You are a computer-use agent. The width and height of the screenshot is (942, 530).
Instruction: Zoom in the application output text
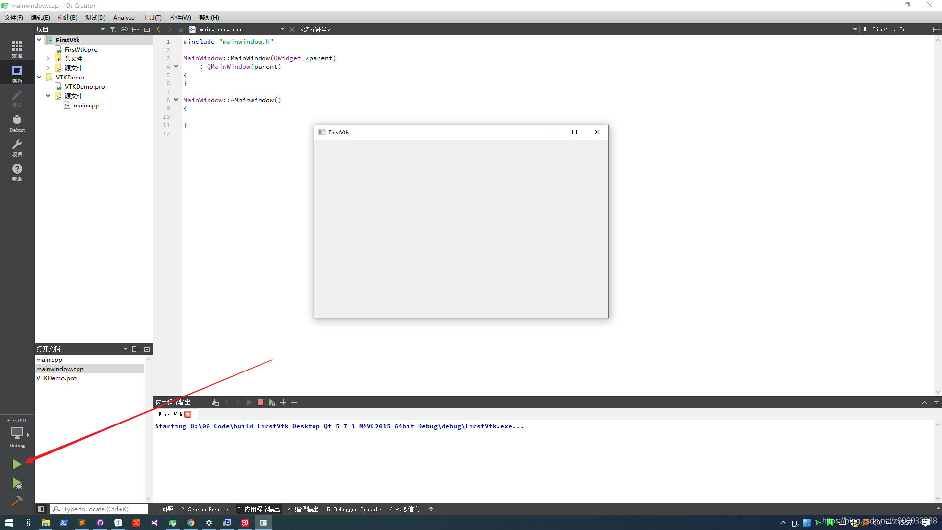point(283,402)
